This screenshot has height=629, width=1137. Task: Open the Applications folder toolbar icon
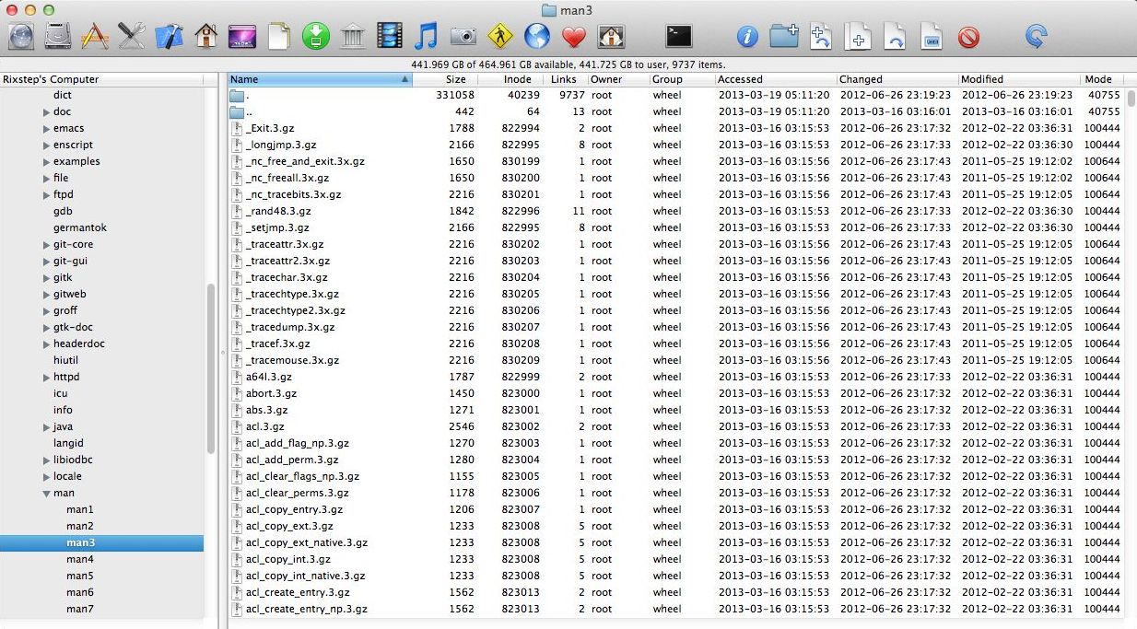(95, 36)
